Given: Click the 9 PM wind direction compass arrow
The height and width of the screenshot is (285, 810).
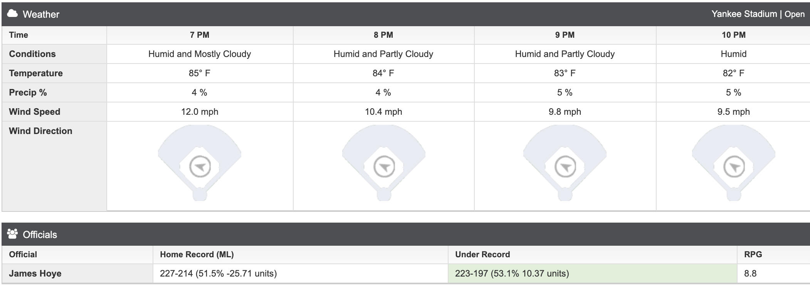Looking at the screenshot, I should [565, 167].
